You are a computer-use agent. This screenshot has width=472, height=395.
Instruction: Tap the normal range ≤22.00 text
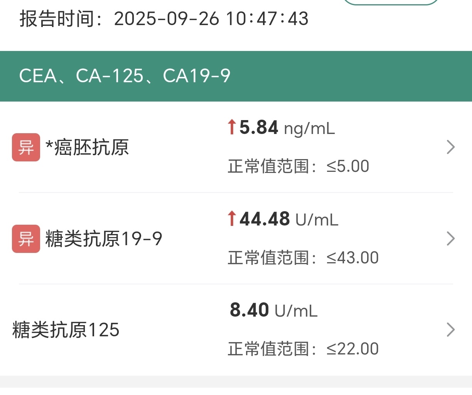point(303,349)
